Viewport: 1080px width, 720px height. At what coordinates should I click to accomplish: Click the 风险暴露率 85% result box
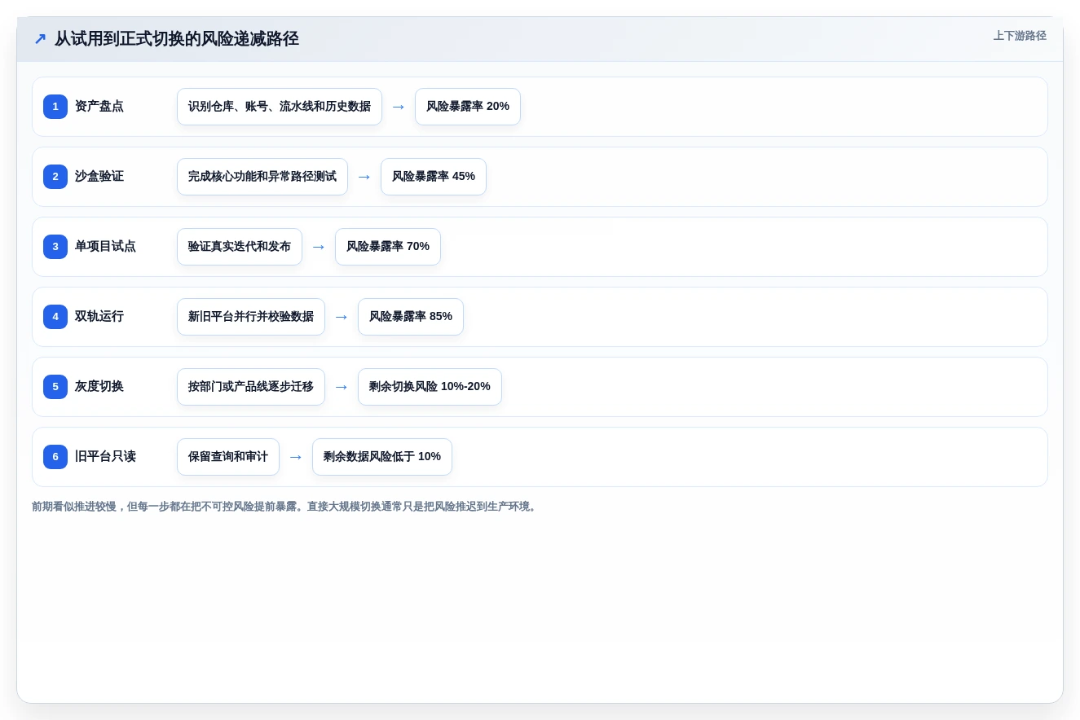tap(411, 317)
